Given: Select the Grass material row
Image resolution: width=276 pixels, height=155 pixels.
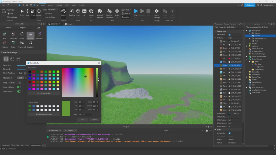Looking at the screenshot, I should click(228, 65).
